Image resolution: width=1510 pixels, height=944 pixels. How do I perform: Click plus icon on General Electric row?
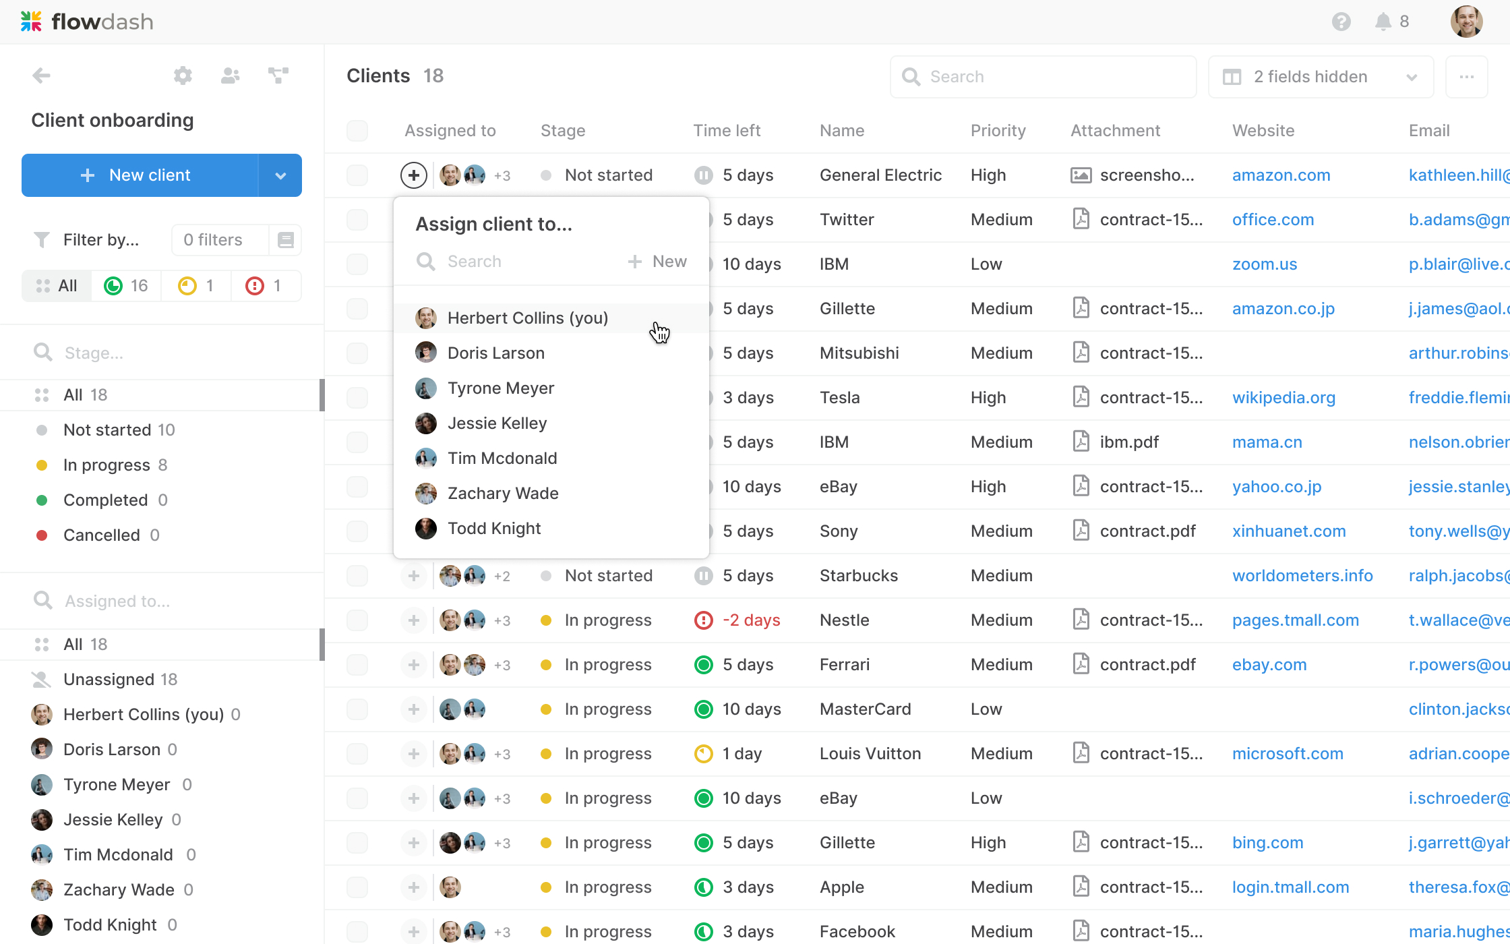pos(413,175)
